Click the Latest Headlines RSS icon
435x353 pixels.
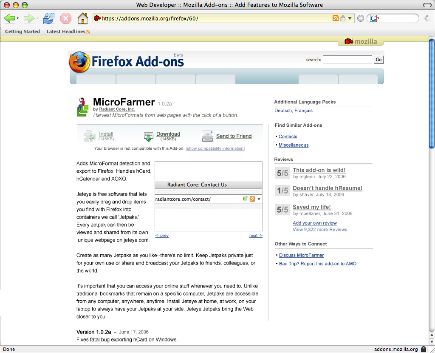pos(88,32)
